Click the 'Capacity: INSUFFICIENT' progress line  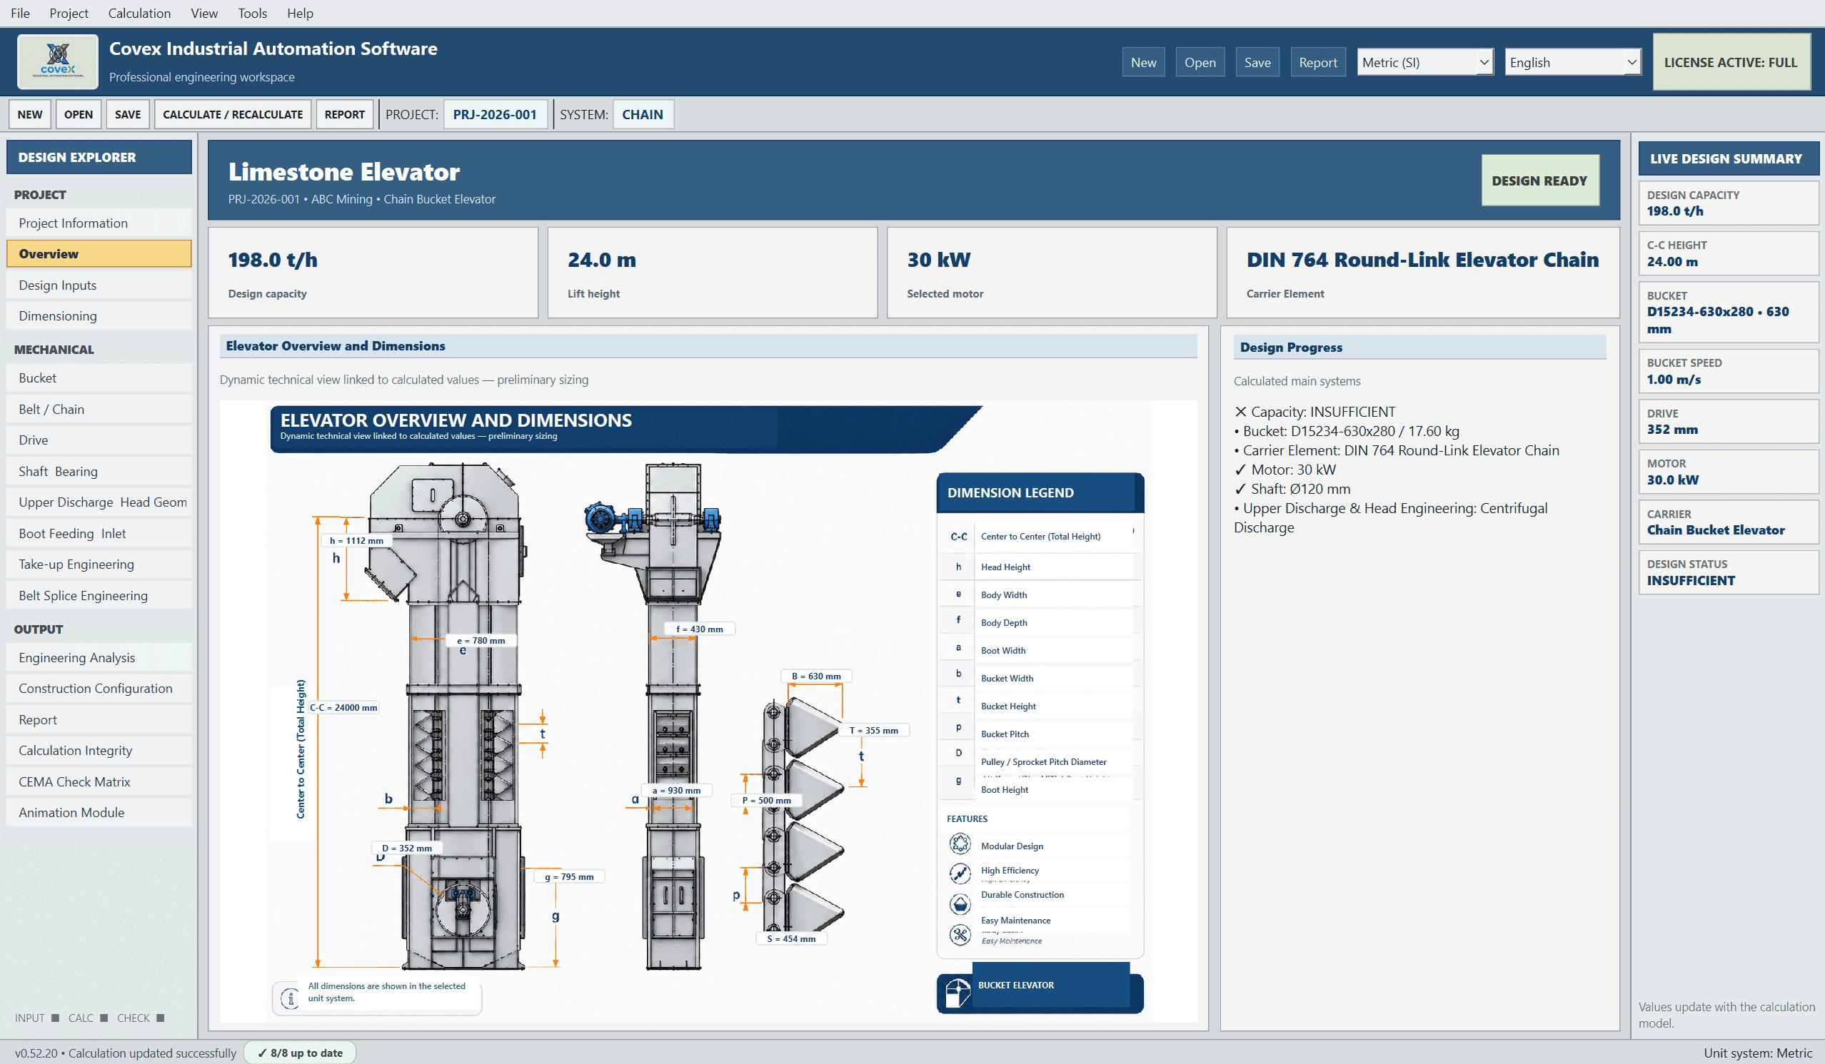(1315, 412)
